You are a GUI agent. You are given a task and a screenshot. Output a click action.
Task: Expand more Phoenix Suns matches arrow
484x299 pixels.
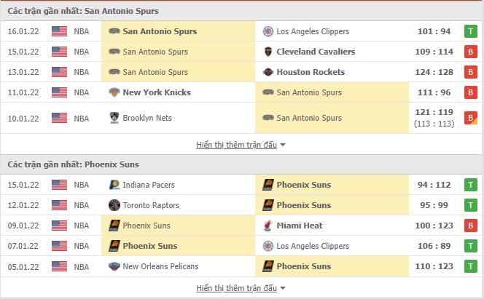tap(283, 288)
